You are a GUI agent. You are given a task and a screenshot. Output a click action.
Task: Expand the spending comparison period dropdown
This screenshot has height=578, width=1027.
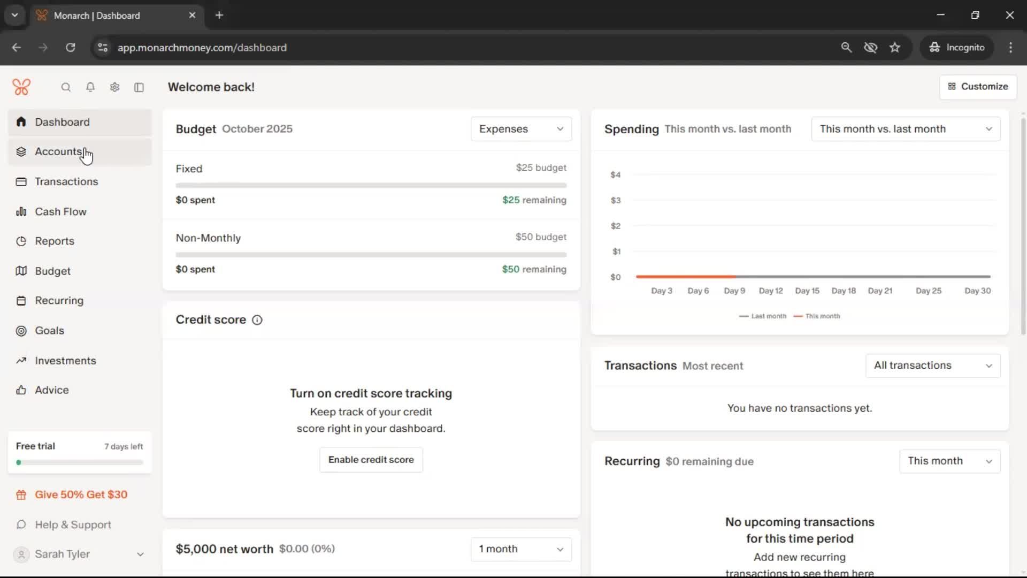(x=905, y=129)
